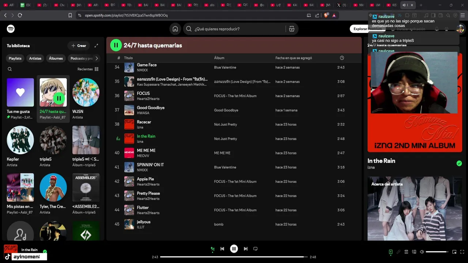
Task: Open the izna artist link under In the Rain in the right panel
Action: coord(371,167)
